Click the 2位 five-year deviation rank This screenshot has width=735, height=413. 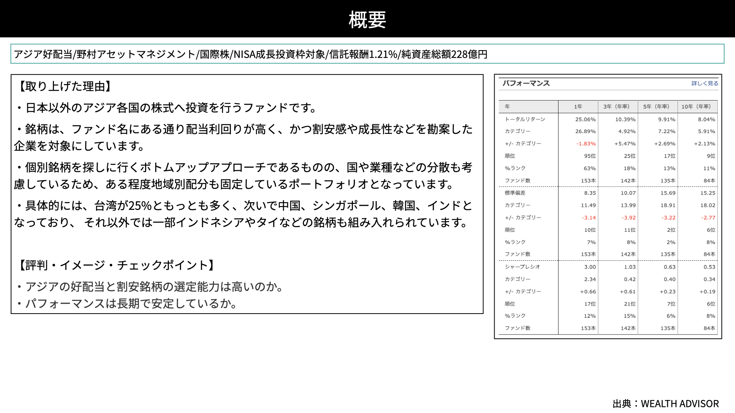point(671,230)
